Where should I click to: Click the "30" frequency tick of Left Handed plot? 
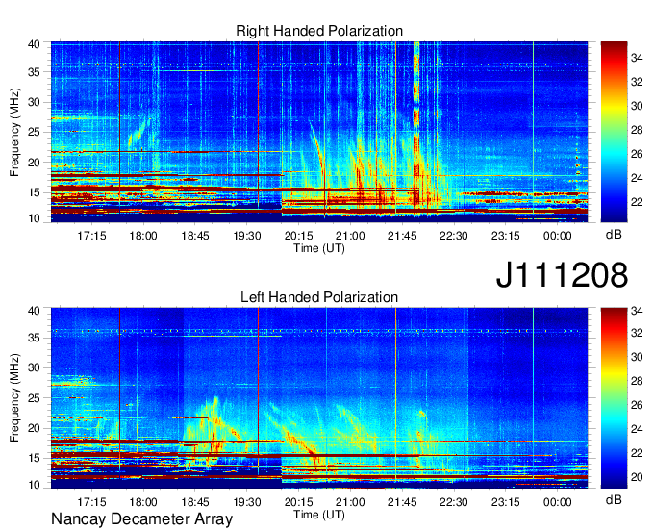pyautogui.click(x=34, y=367)
